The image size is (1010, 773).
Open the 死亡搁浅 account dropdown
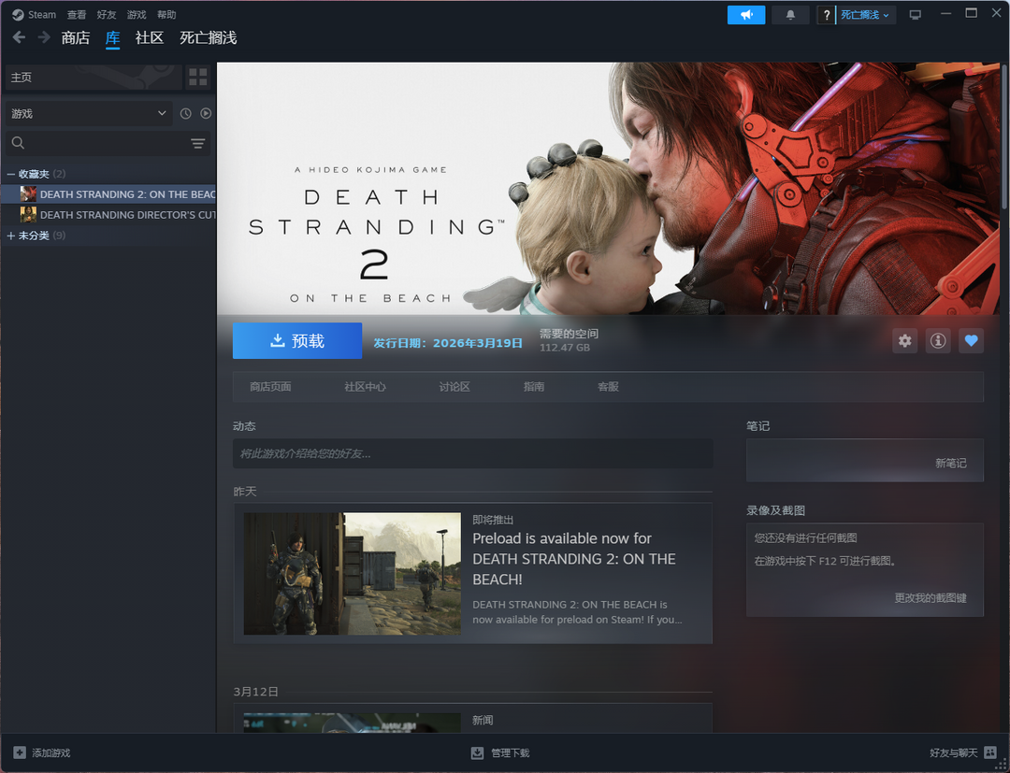click(x=865, y=15)
